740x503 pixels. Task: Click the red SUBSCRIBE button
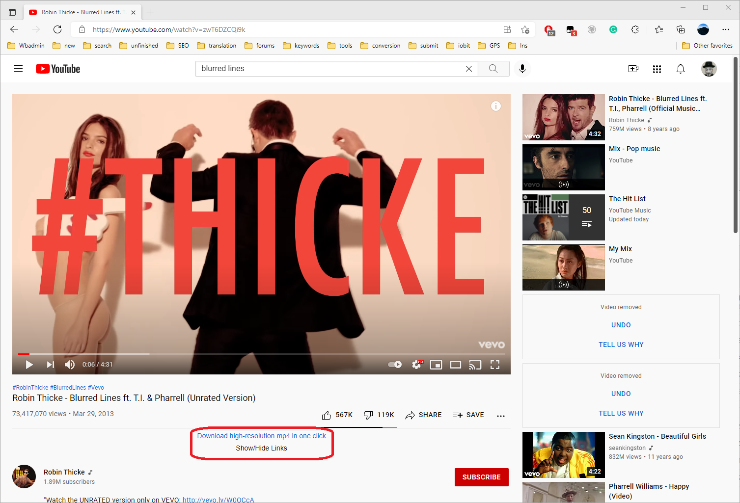pos(481,477)
